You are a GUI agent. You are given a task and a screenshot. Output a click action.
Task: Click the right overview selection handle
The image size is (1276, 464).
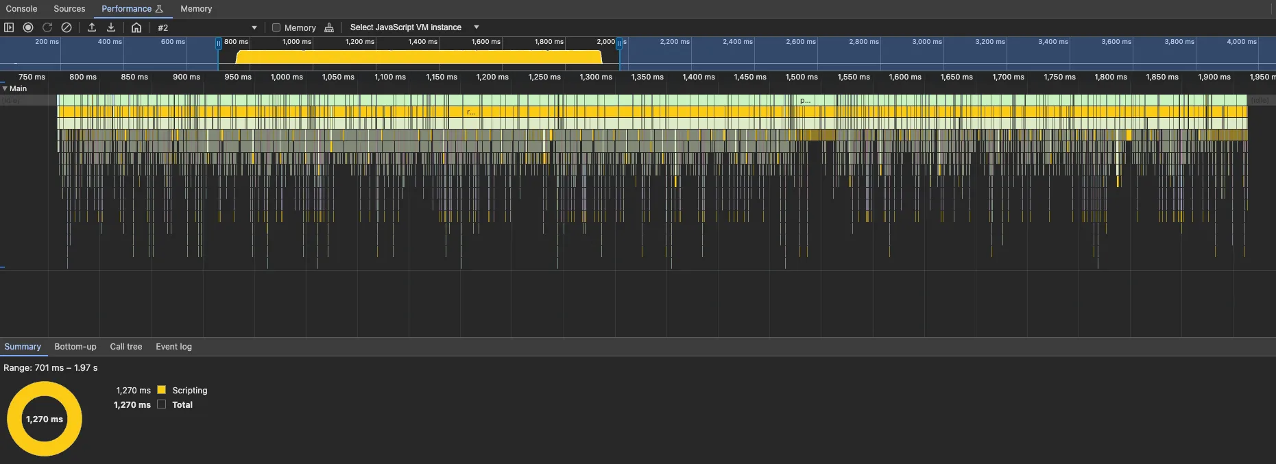pyautogui.click(x=619, y=43)
